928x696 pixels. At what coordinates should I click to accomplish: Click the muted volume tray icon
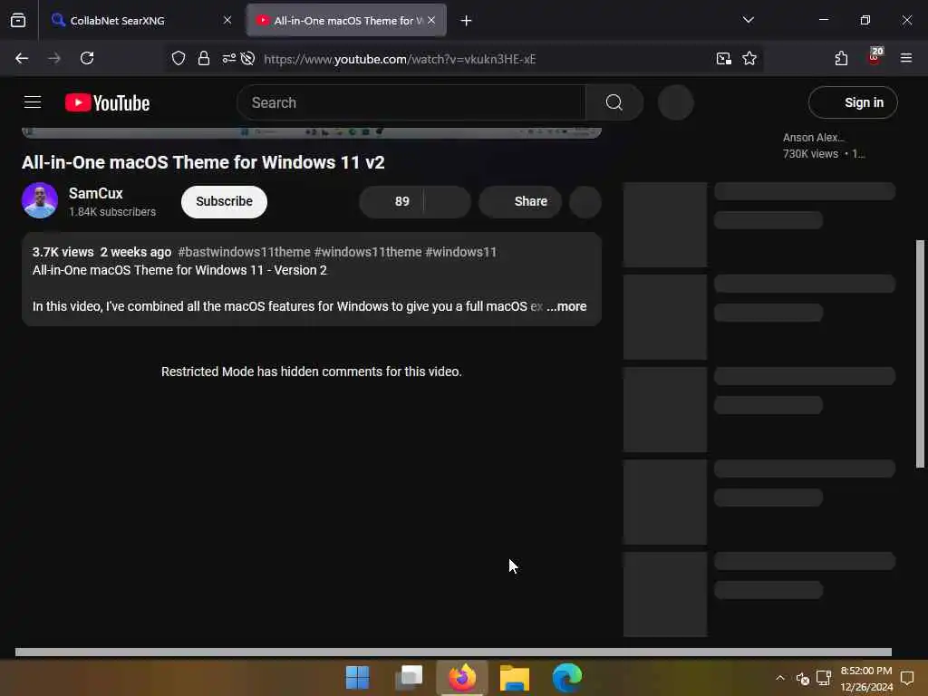[803, 678]
